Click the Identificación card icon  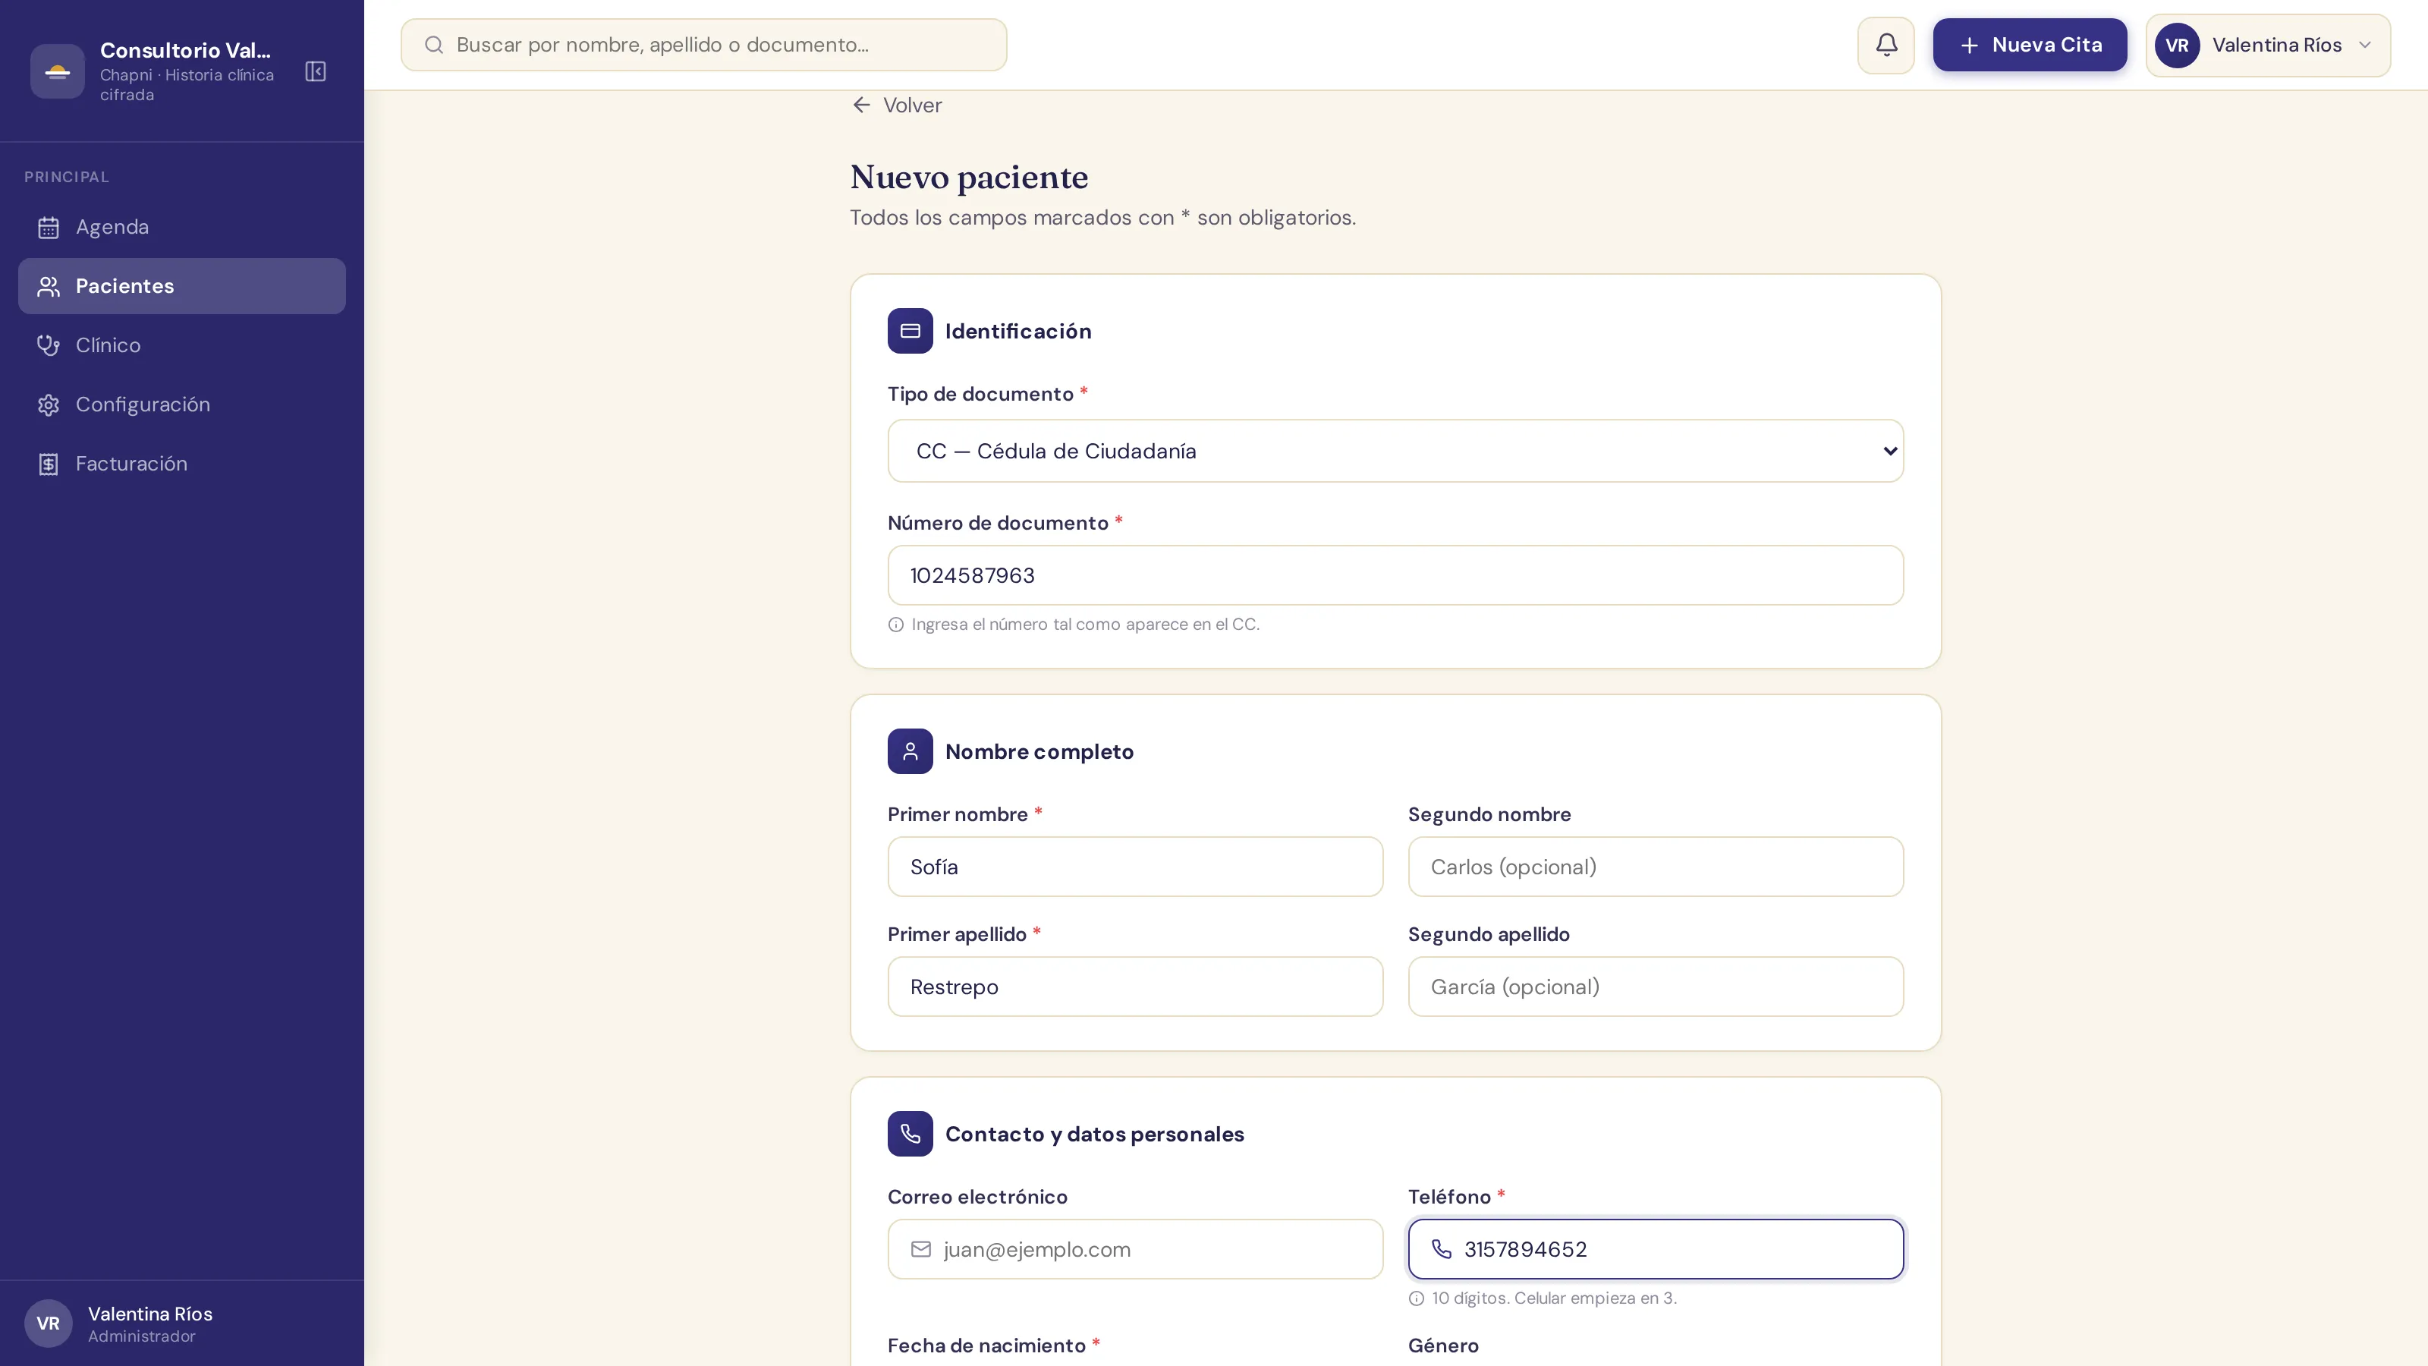click(x=910, y=331)
